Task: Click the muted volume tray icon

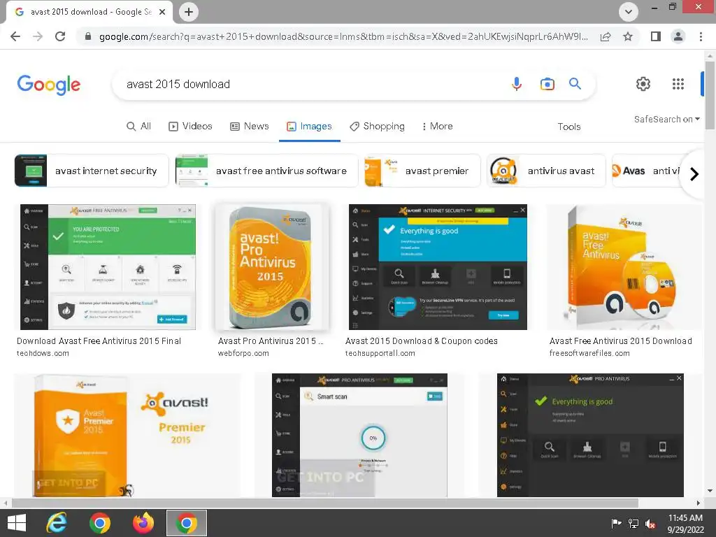Action: point(651,524)
